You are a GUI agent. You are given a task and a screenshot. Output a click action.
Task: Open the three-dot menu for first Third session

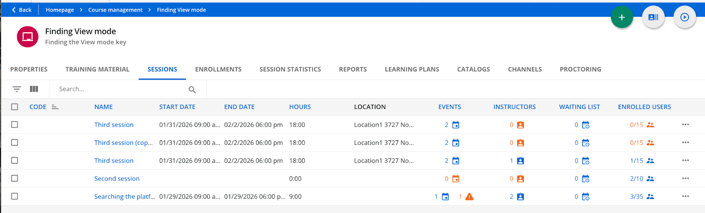(x=685, y=125)
